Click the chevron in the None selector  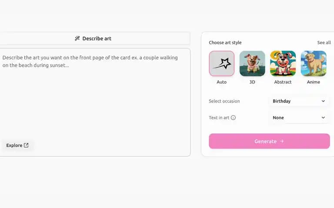point(323,117)
